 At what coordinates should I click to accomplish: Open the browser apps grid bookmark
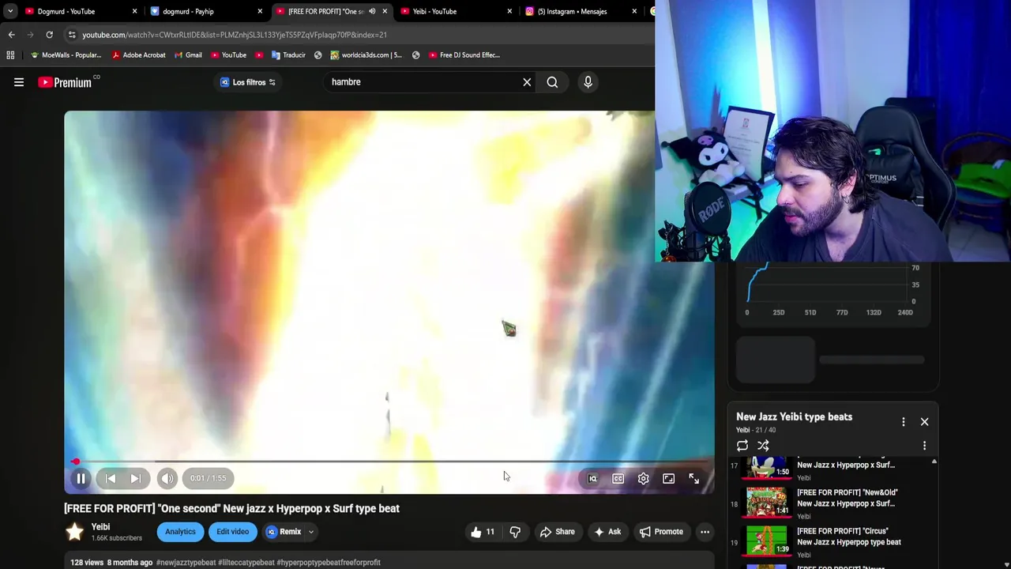point(10,55)
